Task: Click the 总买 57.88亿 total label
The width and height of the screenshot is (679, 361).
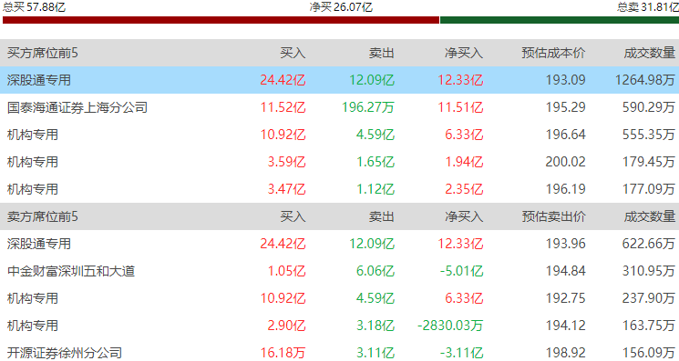Action: point(35,7)
